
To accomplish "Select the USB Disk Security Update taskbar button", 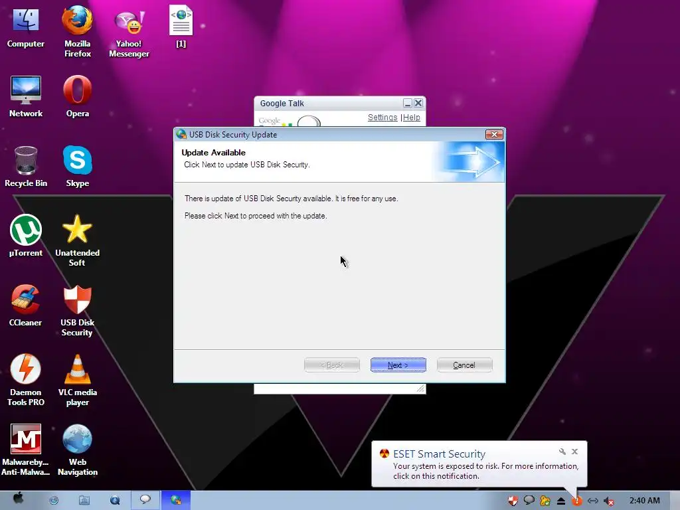I will [x=175, y=500].
